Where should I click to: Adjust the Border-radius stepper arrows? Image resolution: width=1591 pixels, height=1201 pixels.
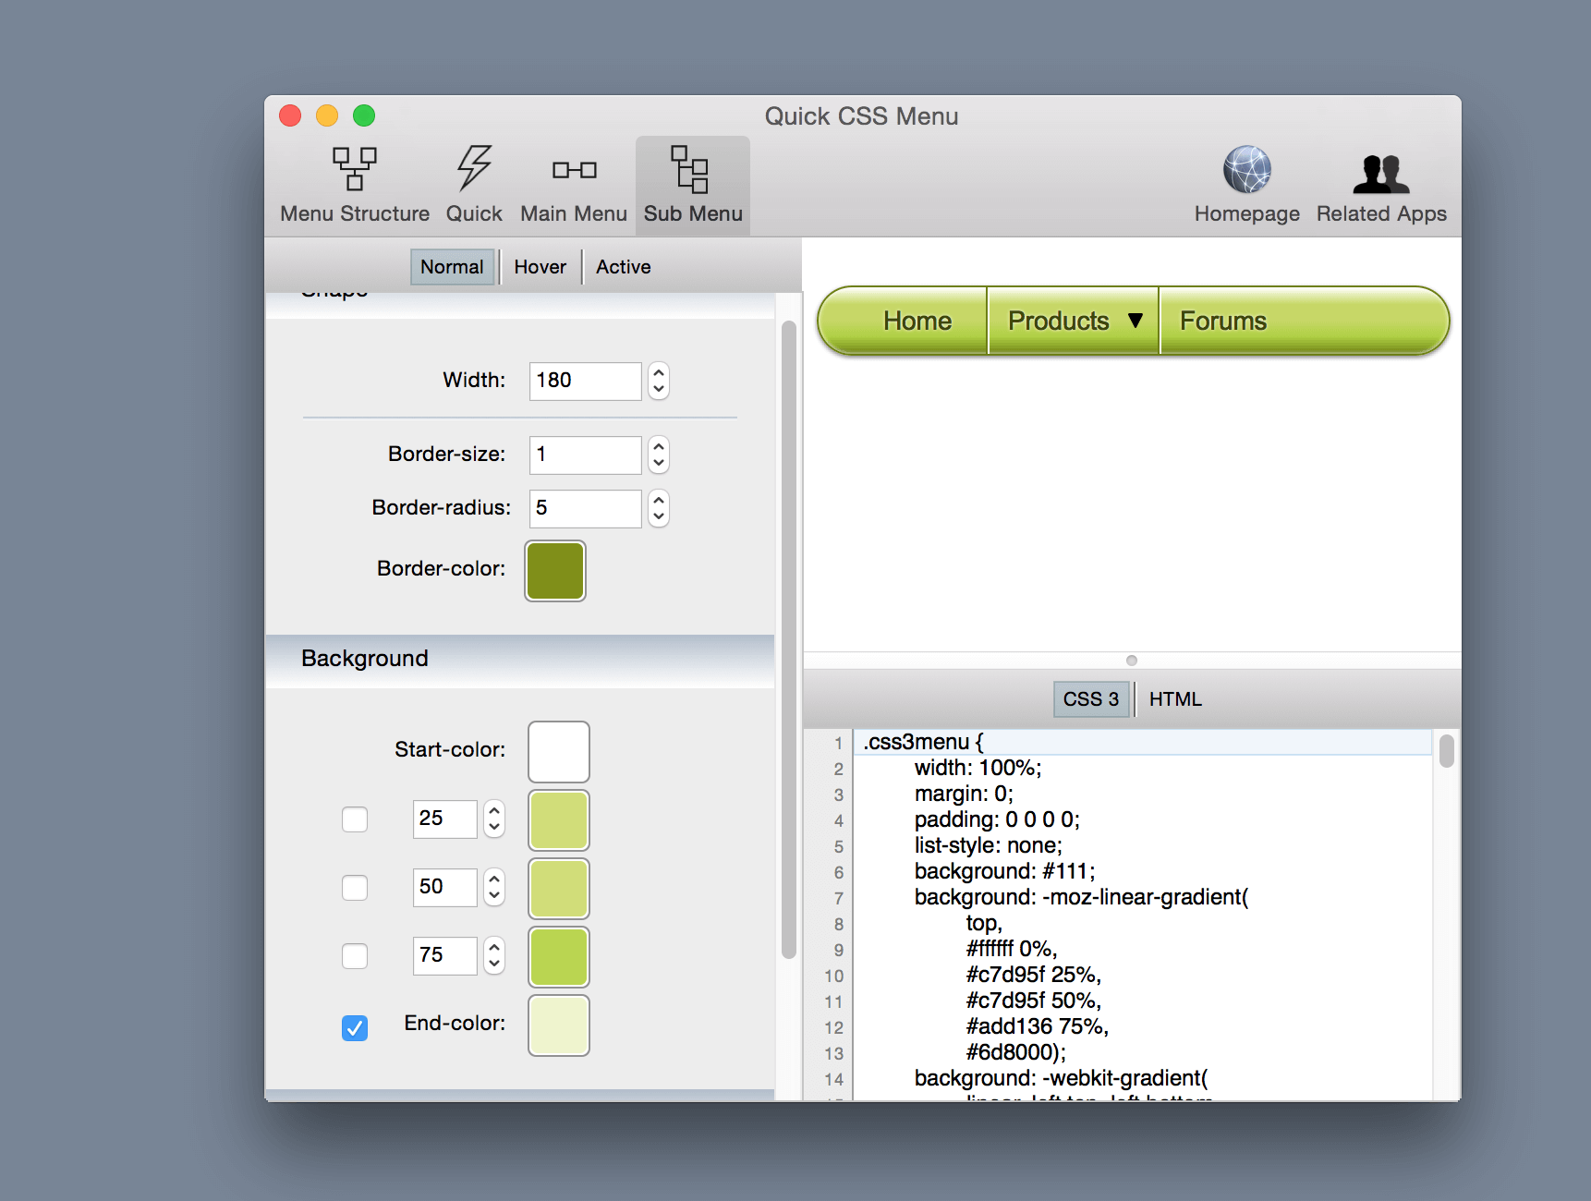click(x=658, y=508)
